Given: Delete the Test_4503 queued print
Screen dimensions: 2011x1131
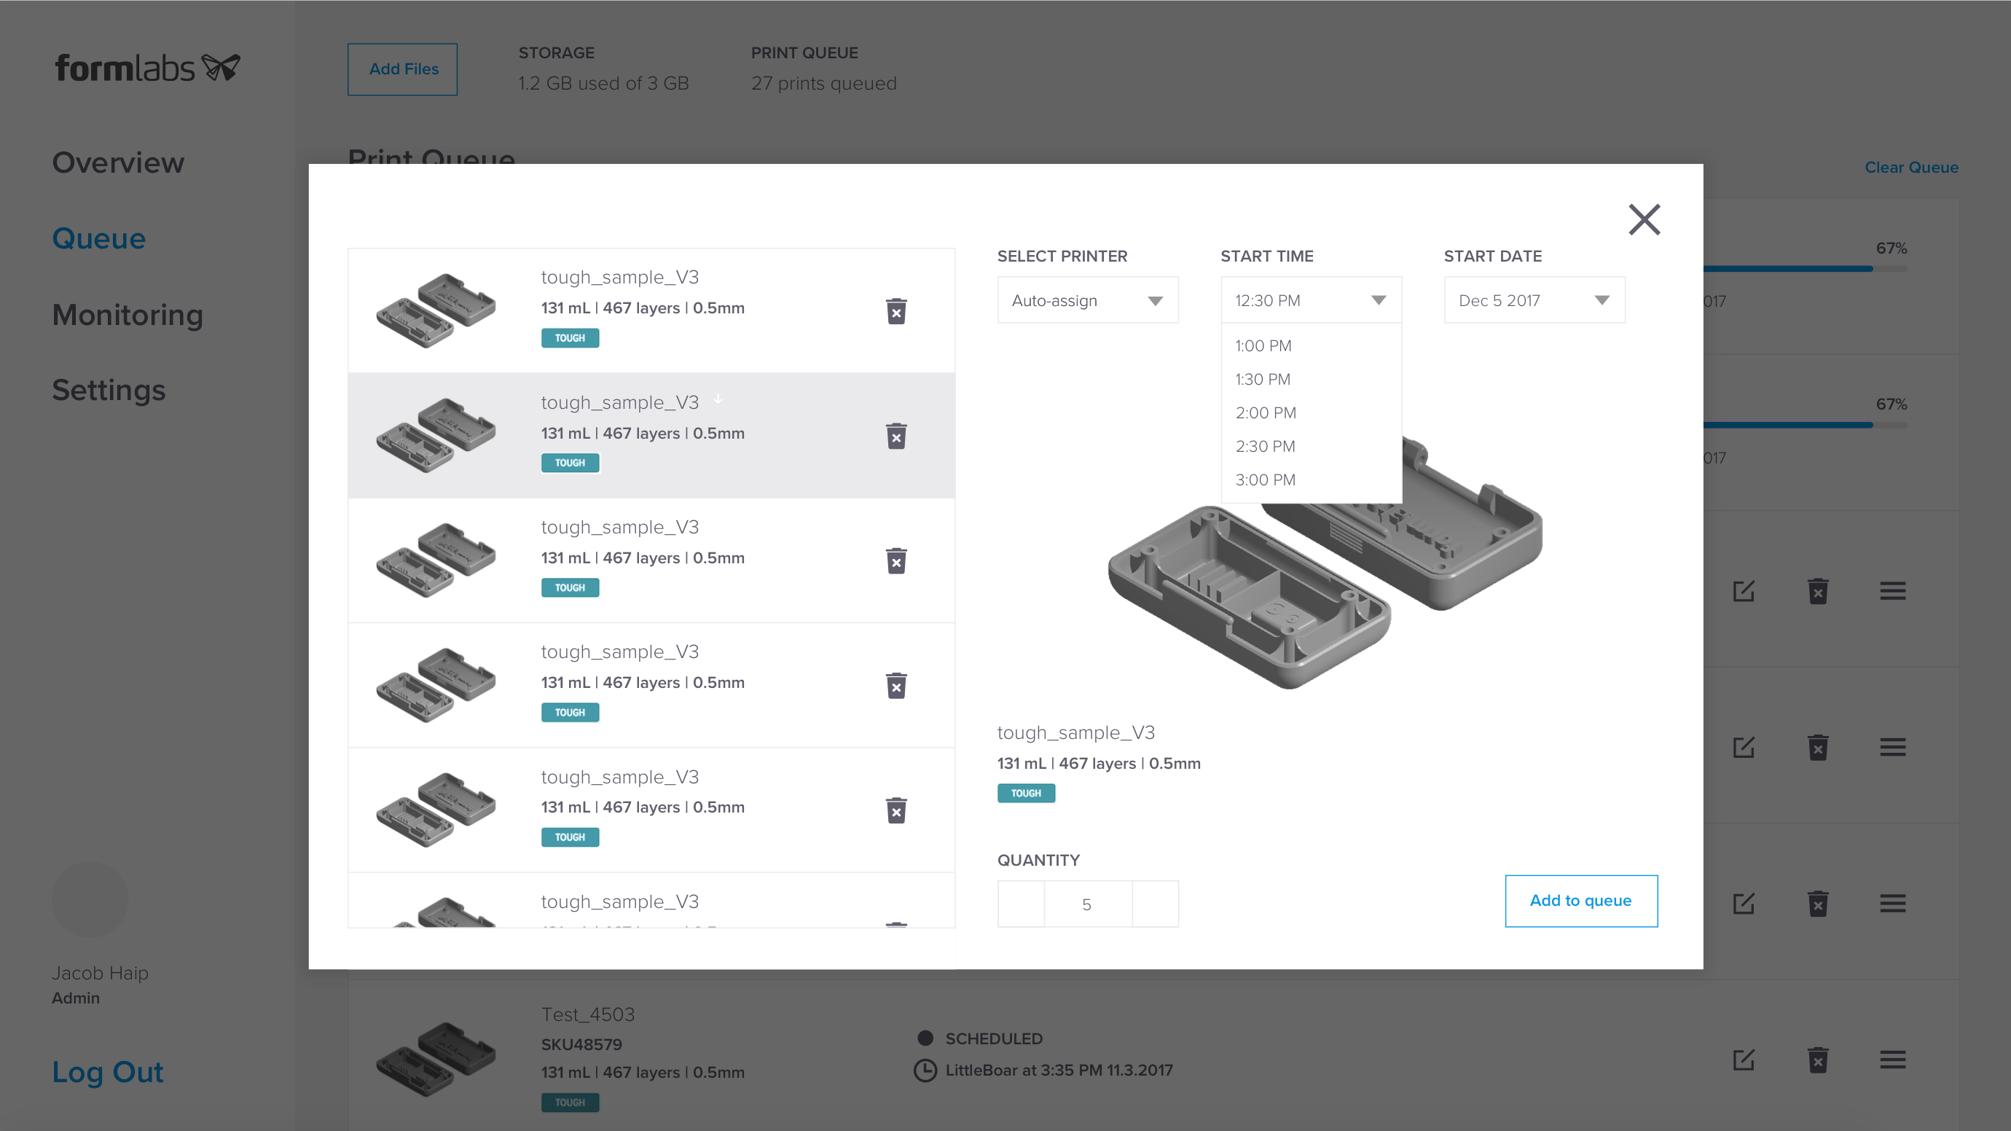Looking at the screenshot, I should pos(1818,1060).
